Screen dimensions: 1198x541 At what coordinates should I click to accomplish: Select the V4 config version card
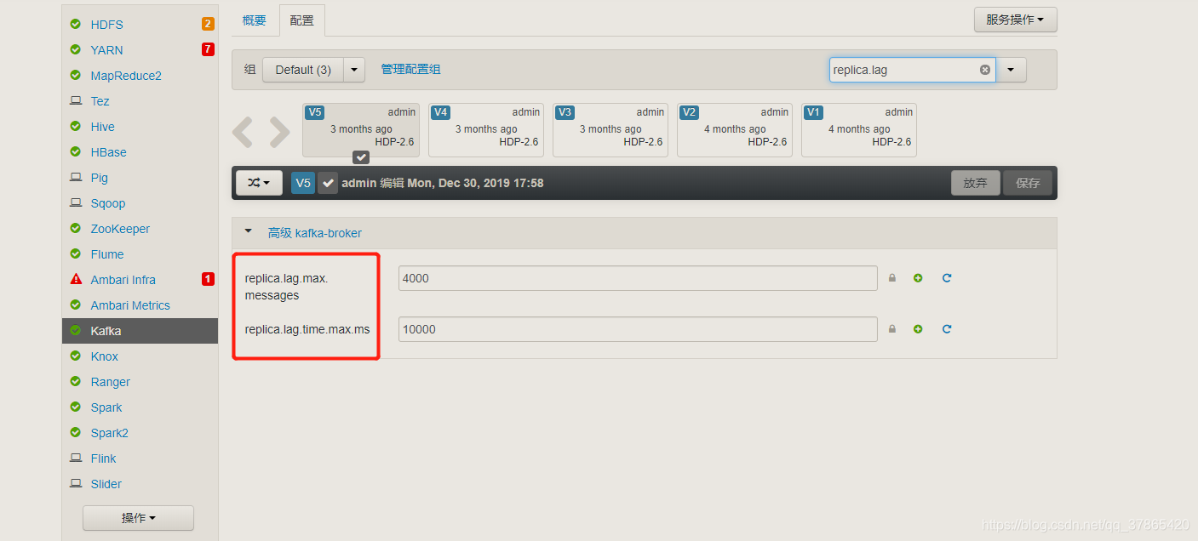[x=485, y=130]
